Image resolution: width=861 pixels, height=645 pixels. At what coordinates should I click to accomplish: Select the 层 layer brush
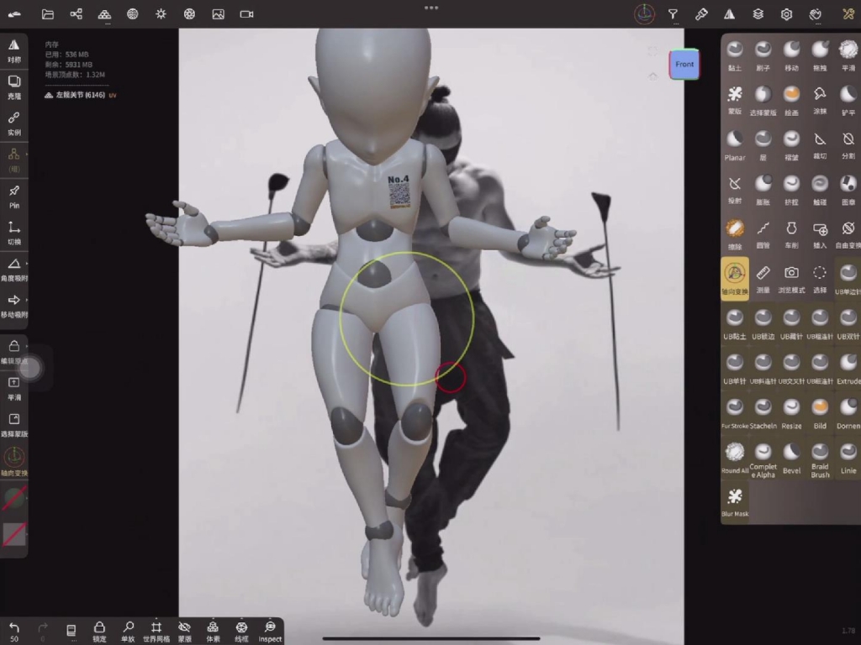click(x=763, y=145)
